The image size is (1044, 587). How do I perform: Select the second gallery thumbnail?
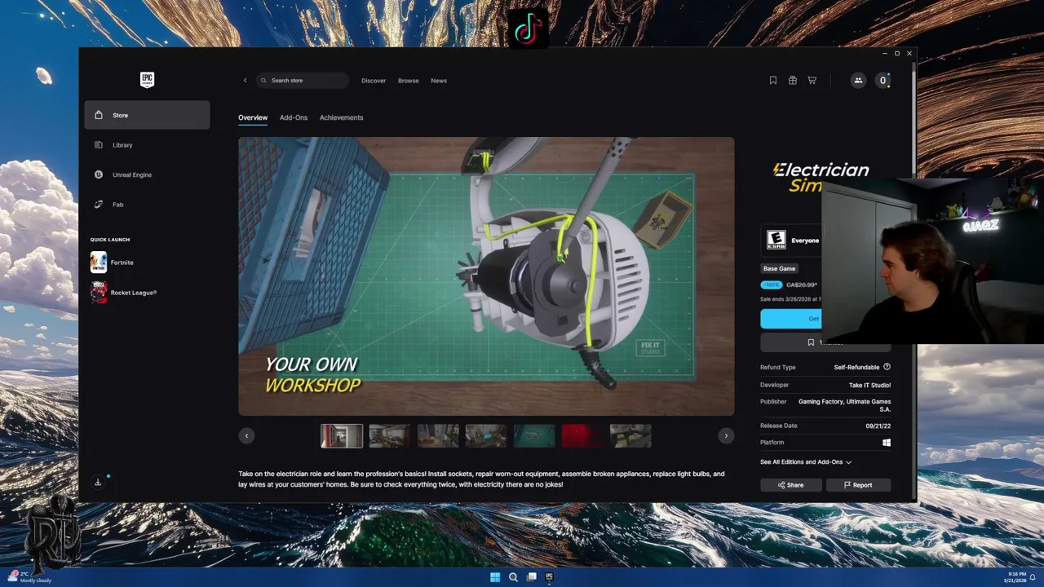390,436
